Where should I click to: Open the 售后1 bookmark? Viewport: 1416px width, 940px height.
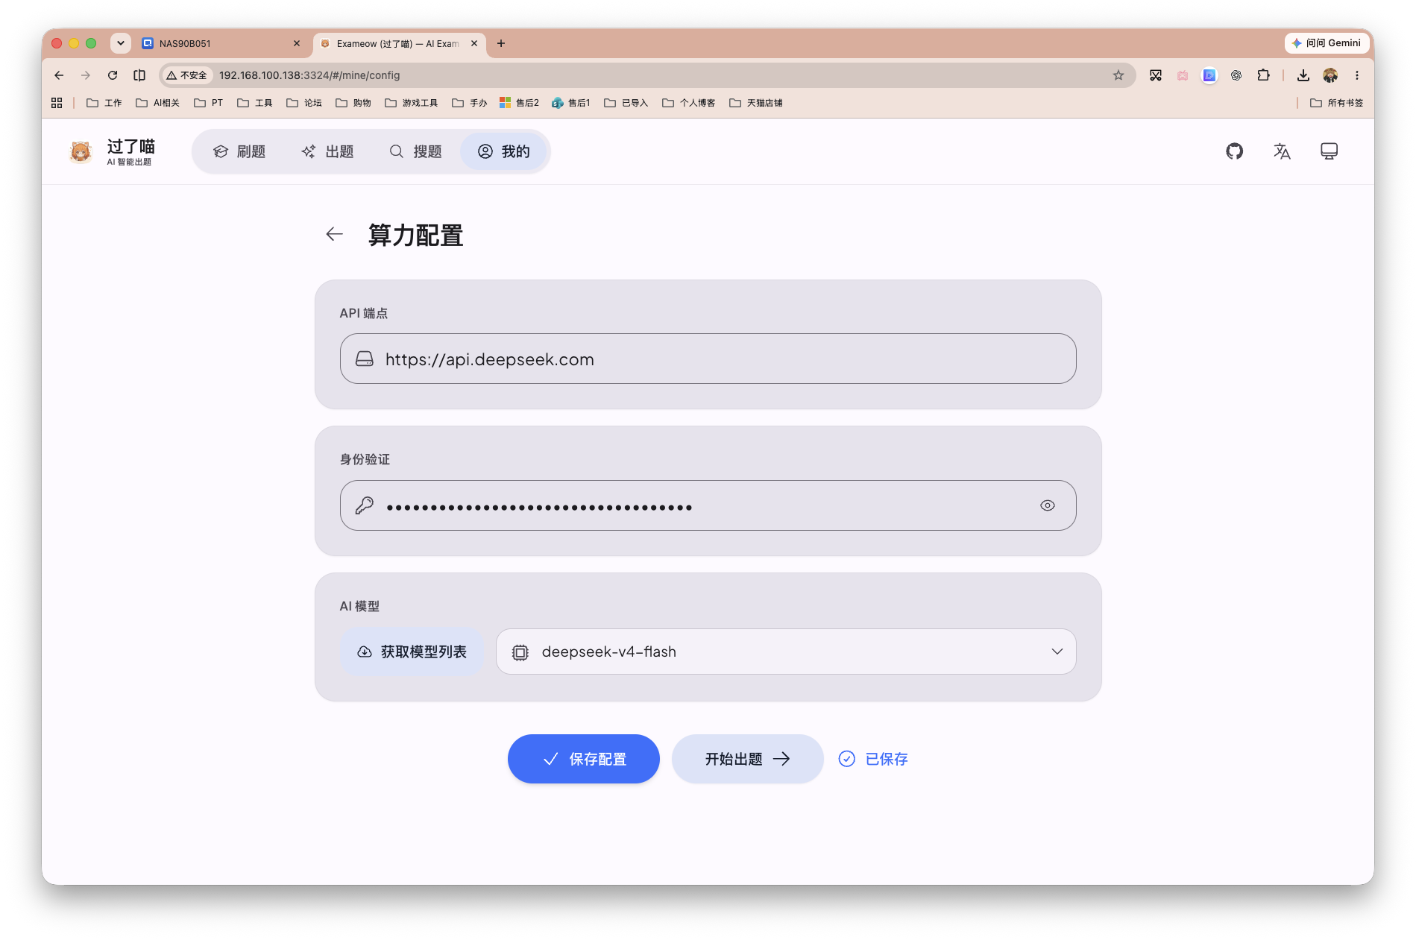pos(571,103)
